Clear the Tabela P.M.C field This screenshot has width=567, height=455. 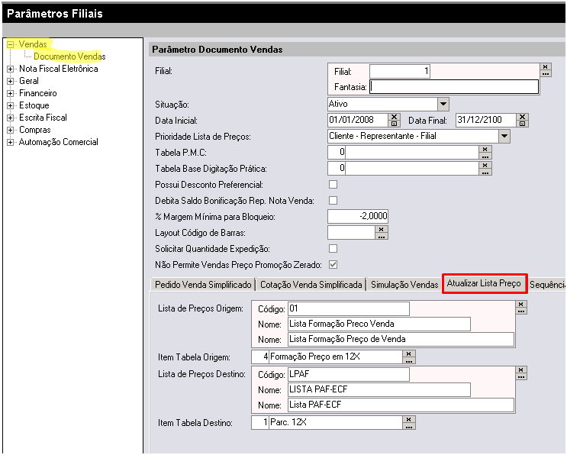click(x=485, y=149)
